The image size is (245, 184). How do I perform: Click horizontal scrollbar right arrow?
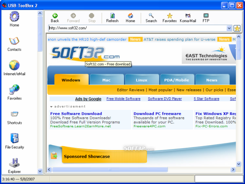[x=233, y=170]
